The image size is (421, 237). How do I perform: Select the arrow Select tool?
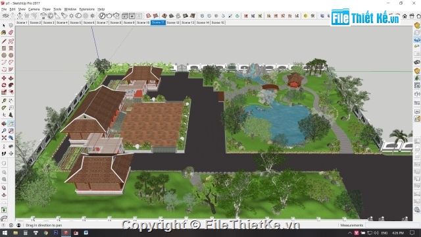tap(4, 26)
